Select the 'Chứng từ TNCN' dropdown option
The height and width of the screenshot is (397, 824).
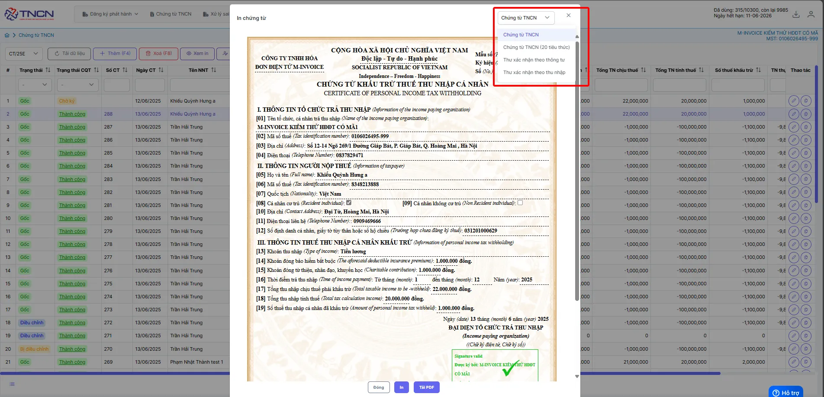tap(537, 35)
